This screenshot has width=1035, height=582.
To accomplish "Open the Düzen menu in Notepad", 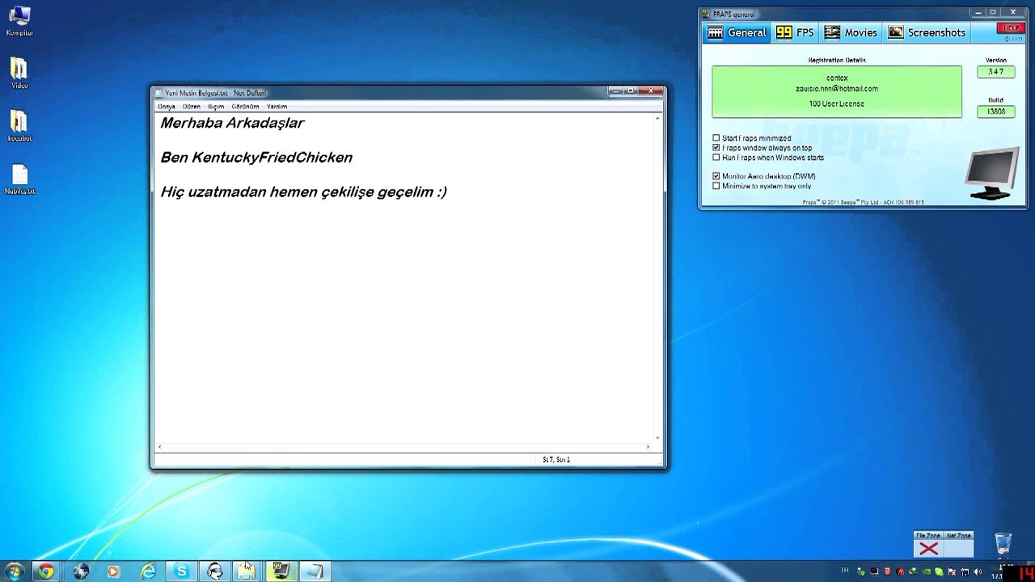I will click(192, 107).
